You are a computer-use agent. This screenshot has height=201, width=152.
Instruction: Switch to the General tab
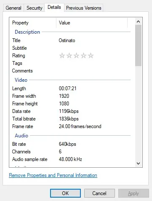[13, 8]
